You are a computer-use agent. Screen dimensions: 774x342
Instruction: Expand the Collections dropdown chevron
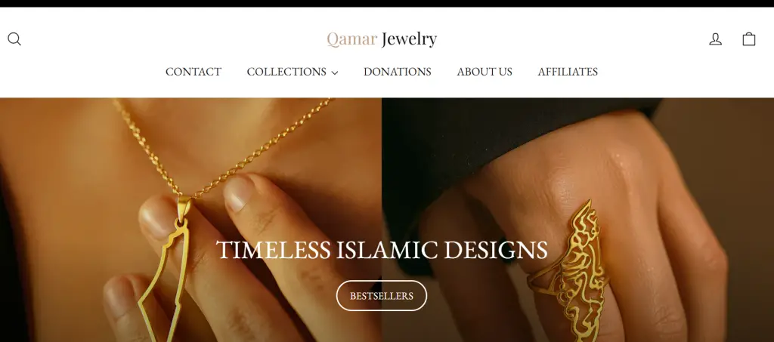pos(335,73)
